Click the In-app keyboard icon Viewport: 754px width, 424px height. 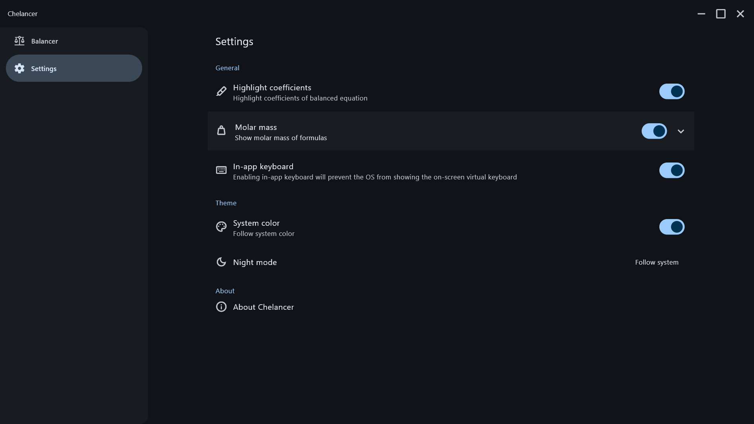221,170
